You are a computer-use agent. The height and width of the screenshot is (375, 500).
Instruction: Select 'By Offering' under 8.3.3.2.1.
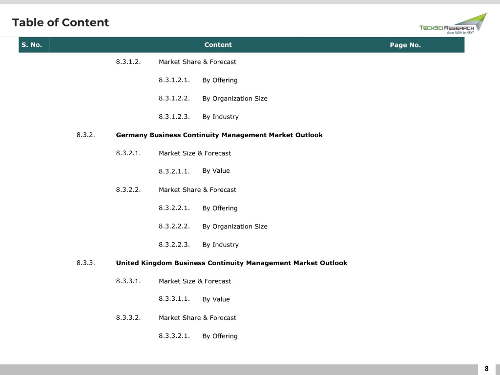[x=220, y=336]
